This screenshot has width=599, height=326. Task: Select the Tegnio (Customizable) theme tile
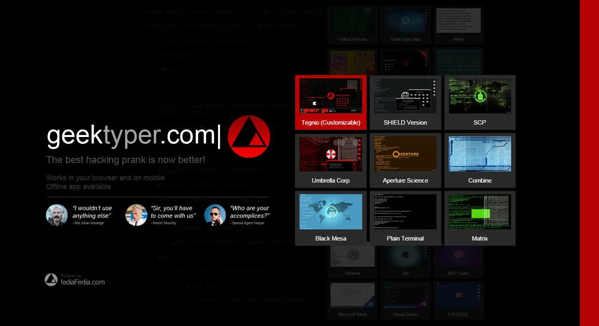(x=331, y=102)
